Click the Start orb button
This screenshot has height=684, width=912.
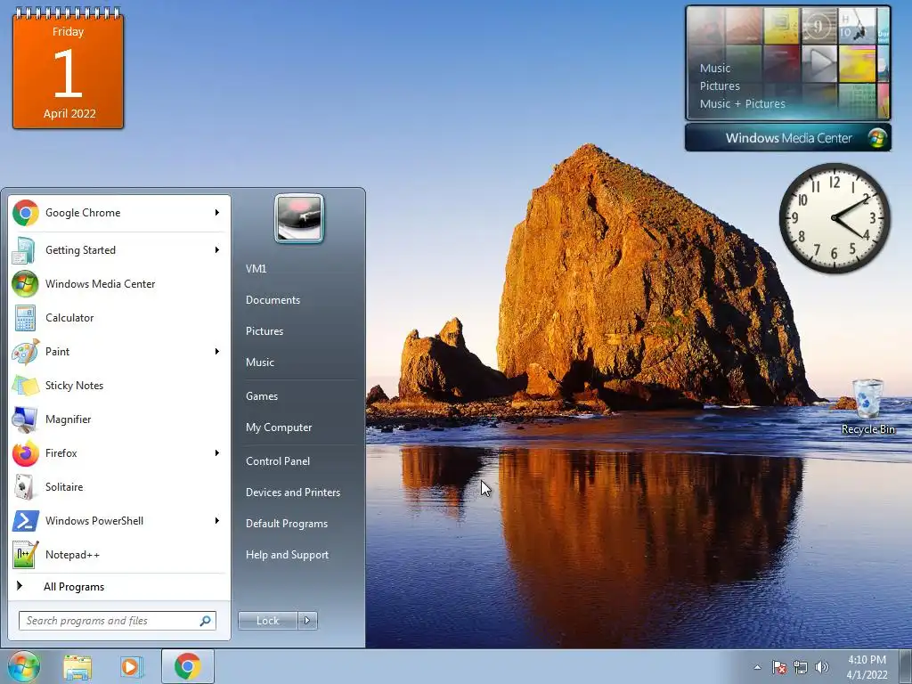[x=24, y=666]
